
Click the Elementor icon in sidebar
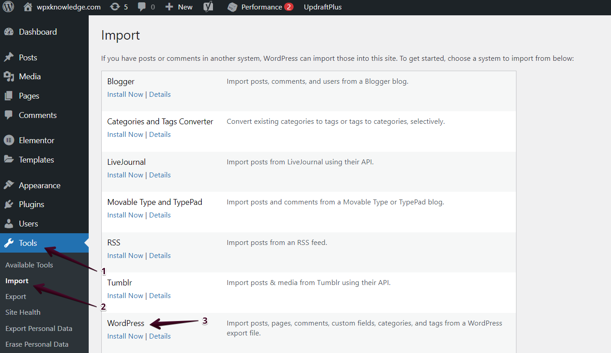pos(9,140)
